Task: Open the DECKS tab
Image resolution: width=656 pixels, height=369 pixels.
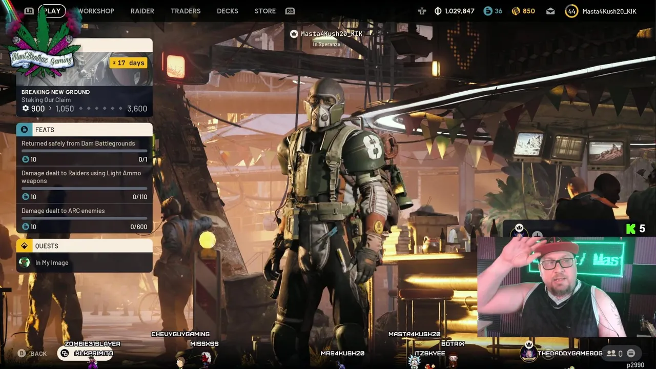Action: click(x=228, y=11)
